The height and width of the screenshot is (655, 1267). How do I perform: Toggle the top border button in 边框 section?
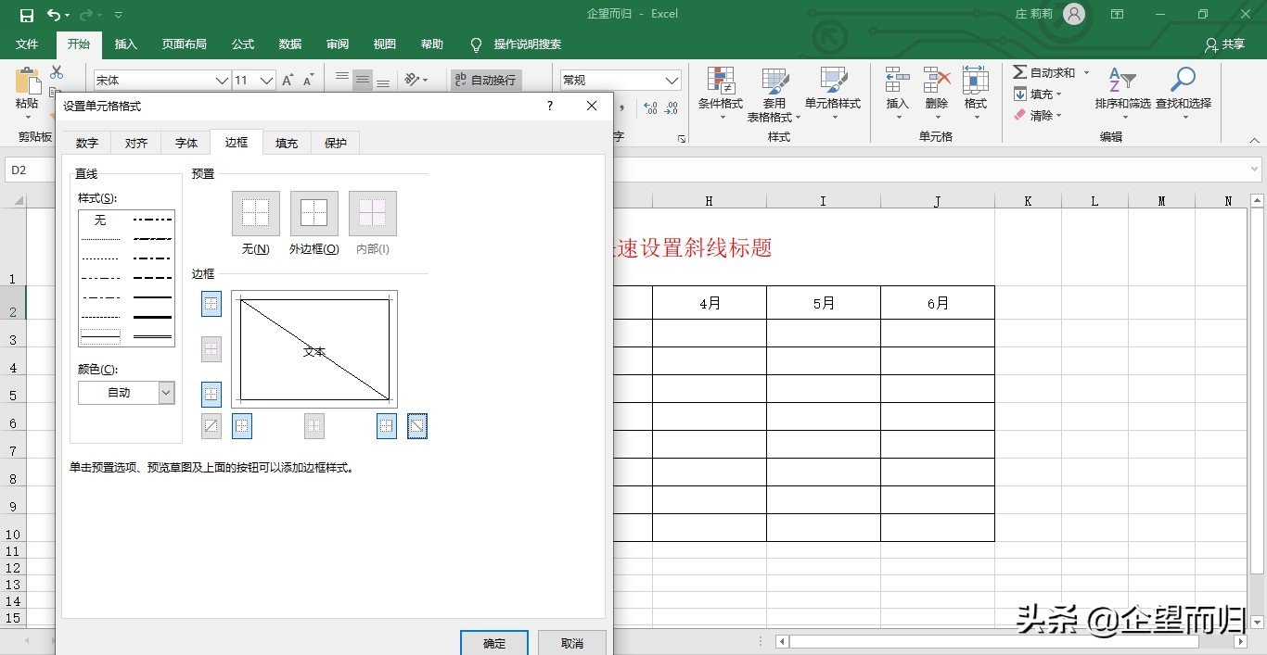(211, 303)
